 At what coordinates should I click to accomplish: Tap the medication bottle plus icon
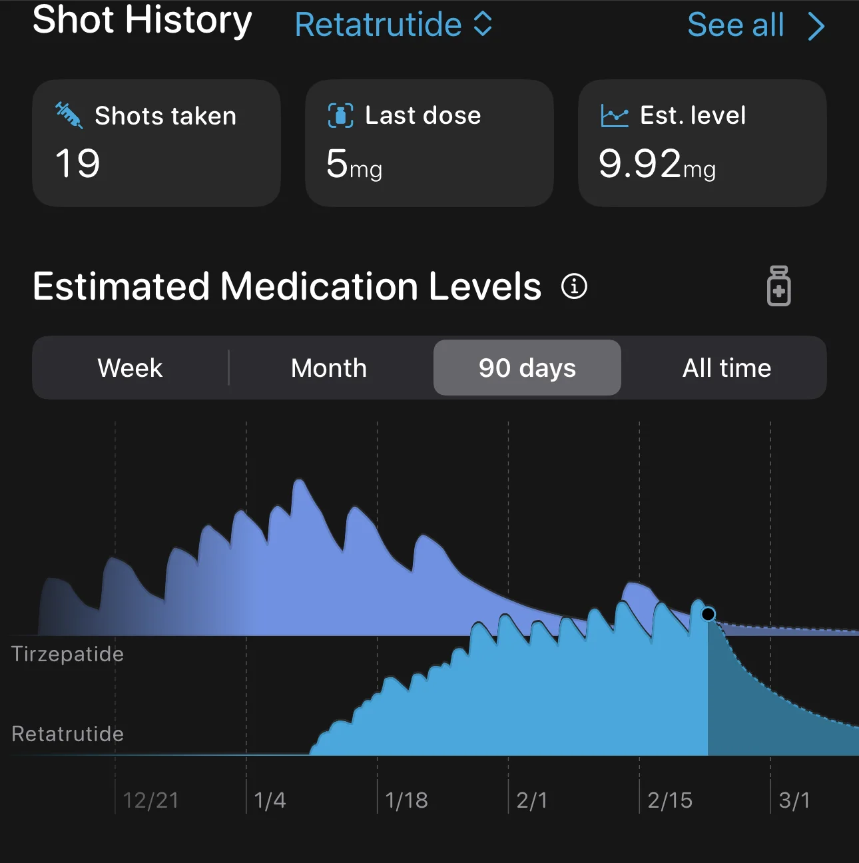(778, 286)
